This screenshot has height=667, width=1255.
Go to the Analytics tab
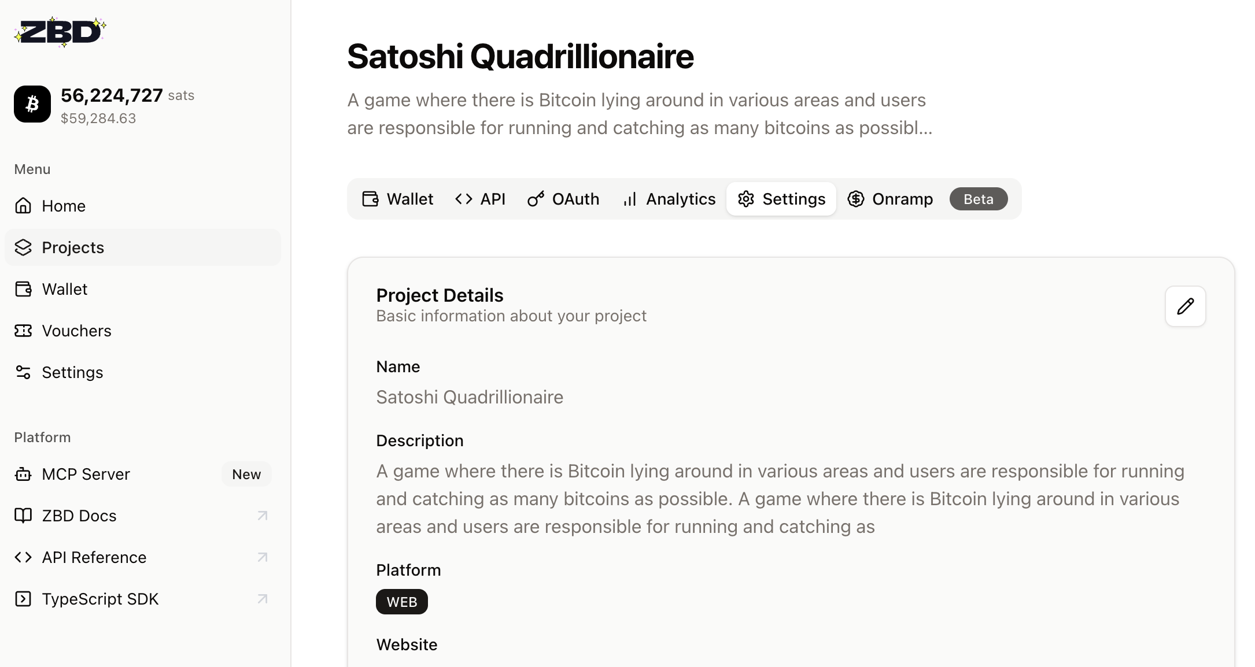click(669, 199)
